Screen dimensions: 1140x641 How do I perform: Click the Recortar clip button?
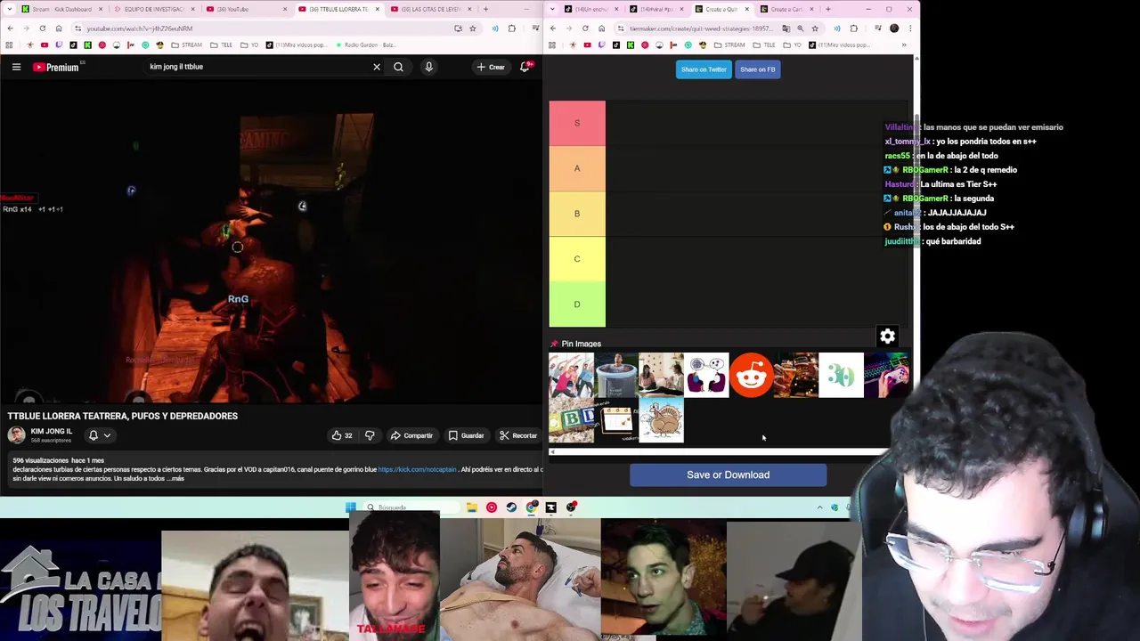pos(518,435)
